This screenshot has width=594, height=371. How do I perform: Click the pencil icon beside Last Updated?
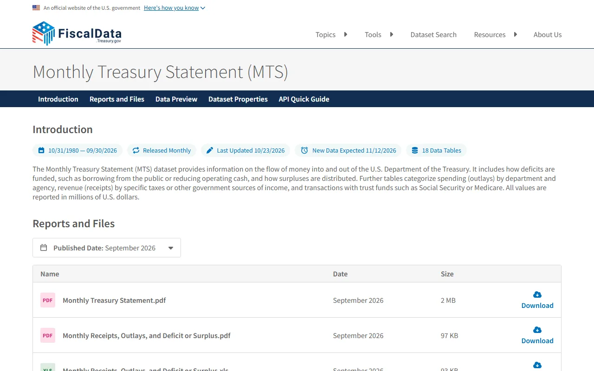210,150
